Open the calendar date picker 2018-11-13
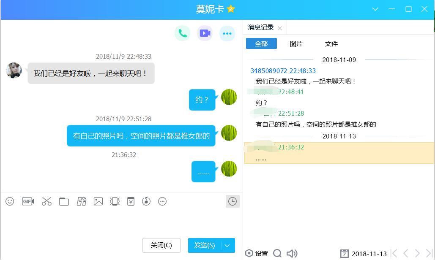435x260 pixels. [364, 254]
